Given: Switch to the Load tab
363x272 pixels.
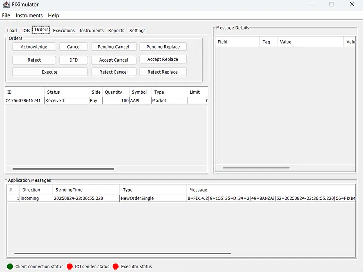Looking at the screenshot, I should point(12,31).
